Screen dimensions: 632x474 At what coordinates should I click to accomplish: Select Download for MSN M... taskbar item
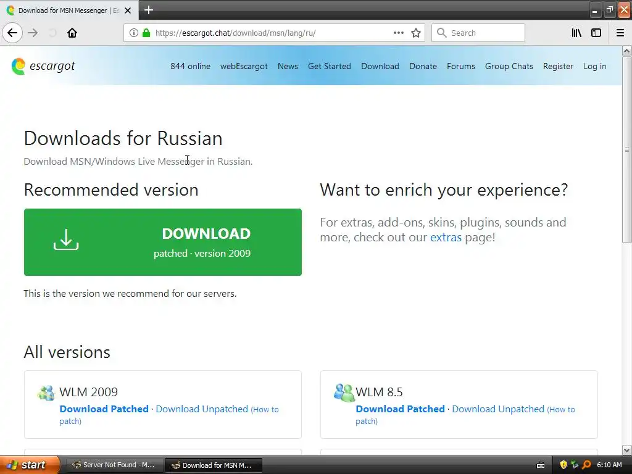pos(214,465)
